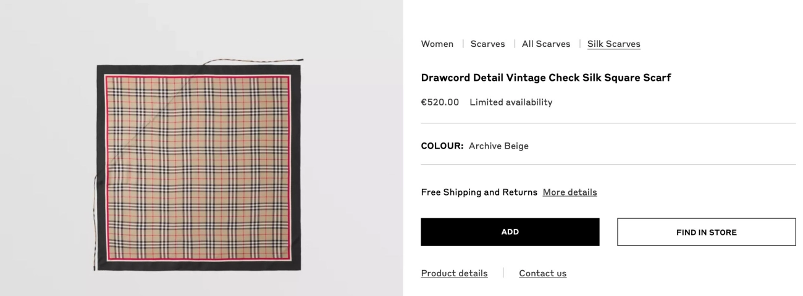Click the drawcord along the scarf's top edge

tap(259, 60)
